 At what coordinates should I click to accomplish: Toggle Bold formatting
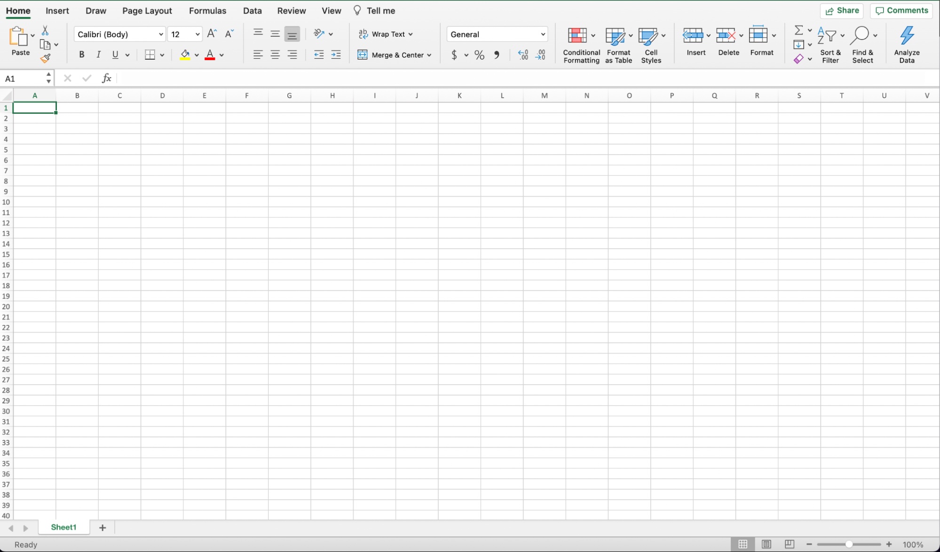pyautogui.click(x=82, y=55)
